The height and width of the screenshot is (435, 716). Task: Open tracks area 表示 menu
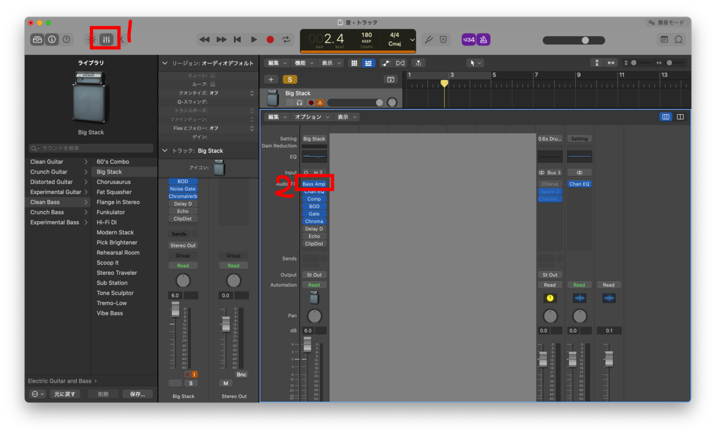pyautogui.click(x=330, y=63)
